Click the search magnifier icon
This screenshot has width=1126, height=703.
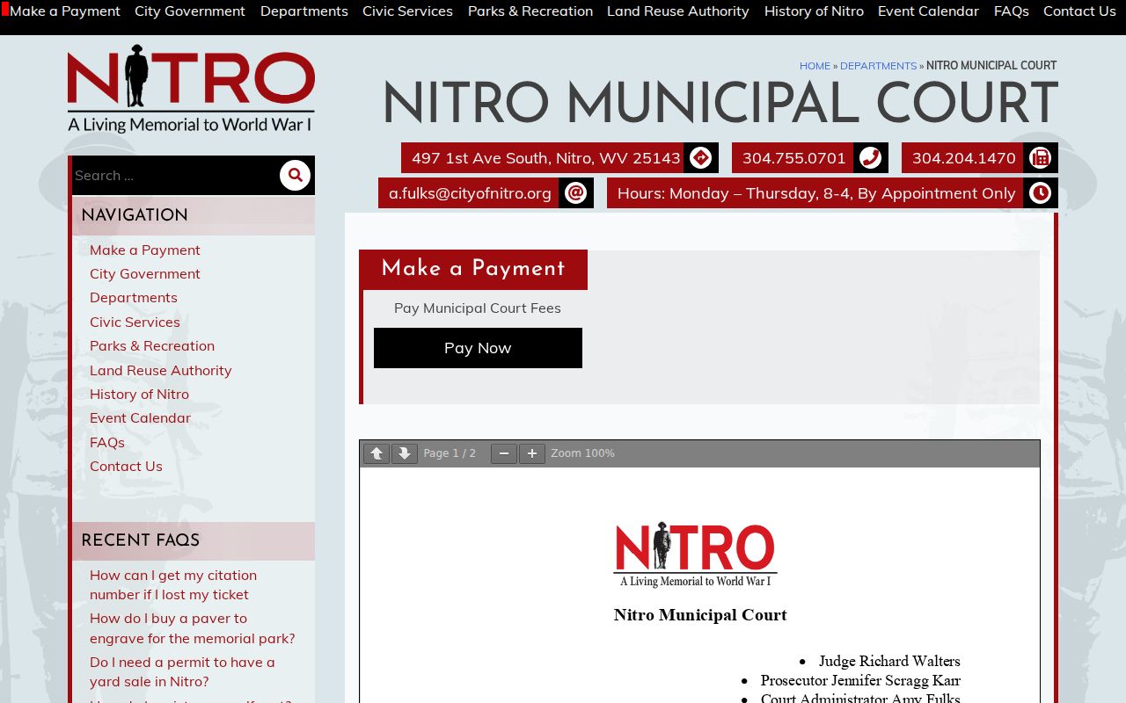[295, 175]
